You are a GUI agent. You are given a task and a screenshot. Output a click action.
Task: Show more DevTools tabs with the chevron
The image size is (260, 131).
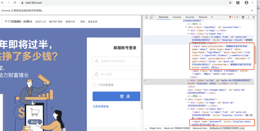click(x=212, y=17)
